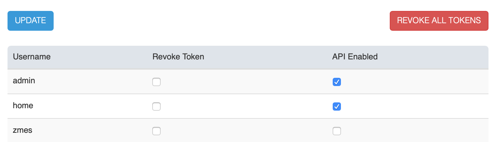Click the Revoke Token column header
This screenshot has width=496, height=142.
pyautogui.click(x=178, y=57)
